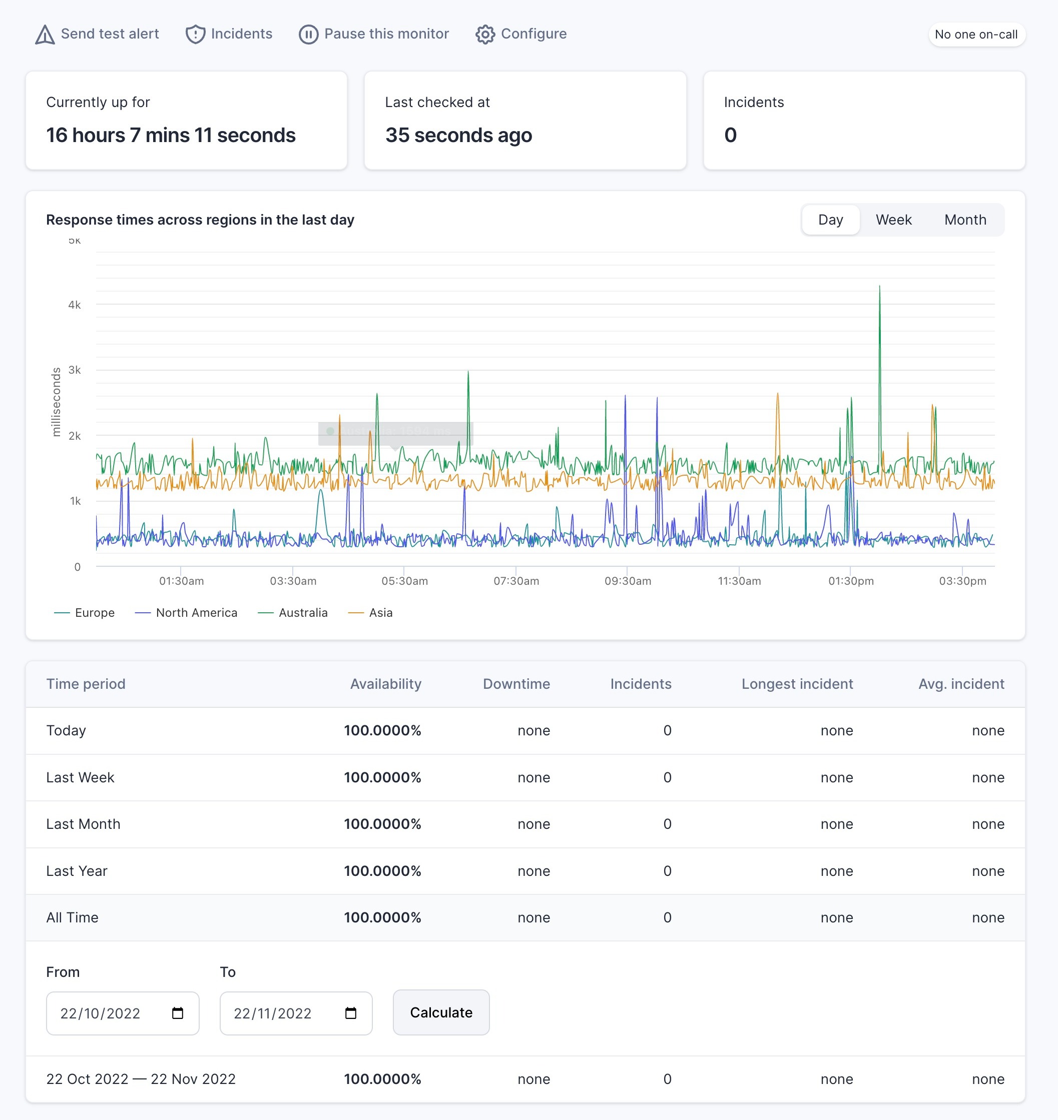Switch chart to Month view
The width and height of the screenshot is (1058, 1120).
965,220
